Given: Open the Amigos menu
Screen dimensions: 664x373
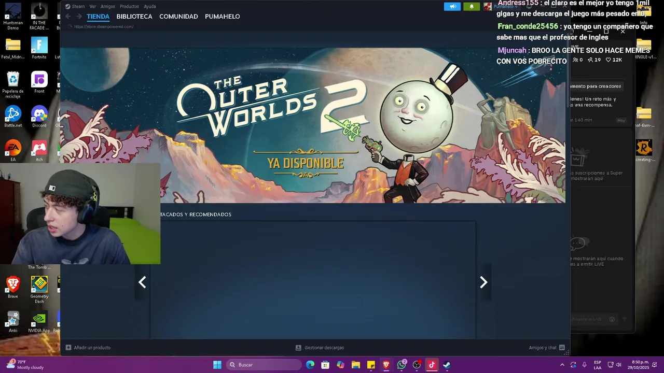Looking at the screenshot, I should pyautogui.click(x=107, y=6).
